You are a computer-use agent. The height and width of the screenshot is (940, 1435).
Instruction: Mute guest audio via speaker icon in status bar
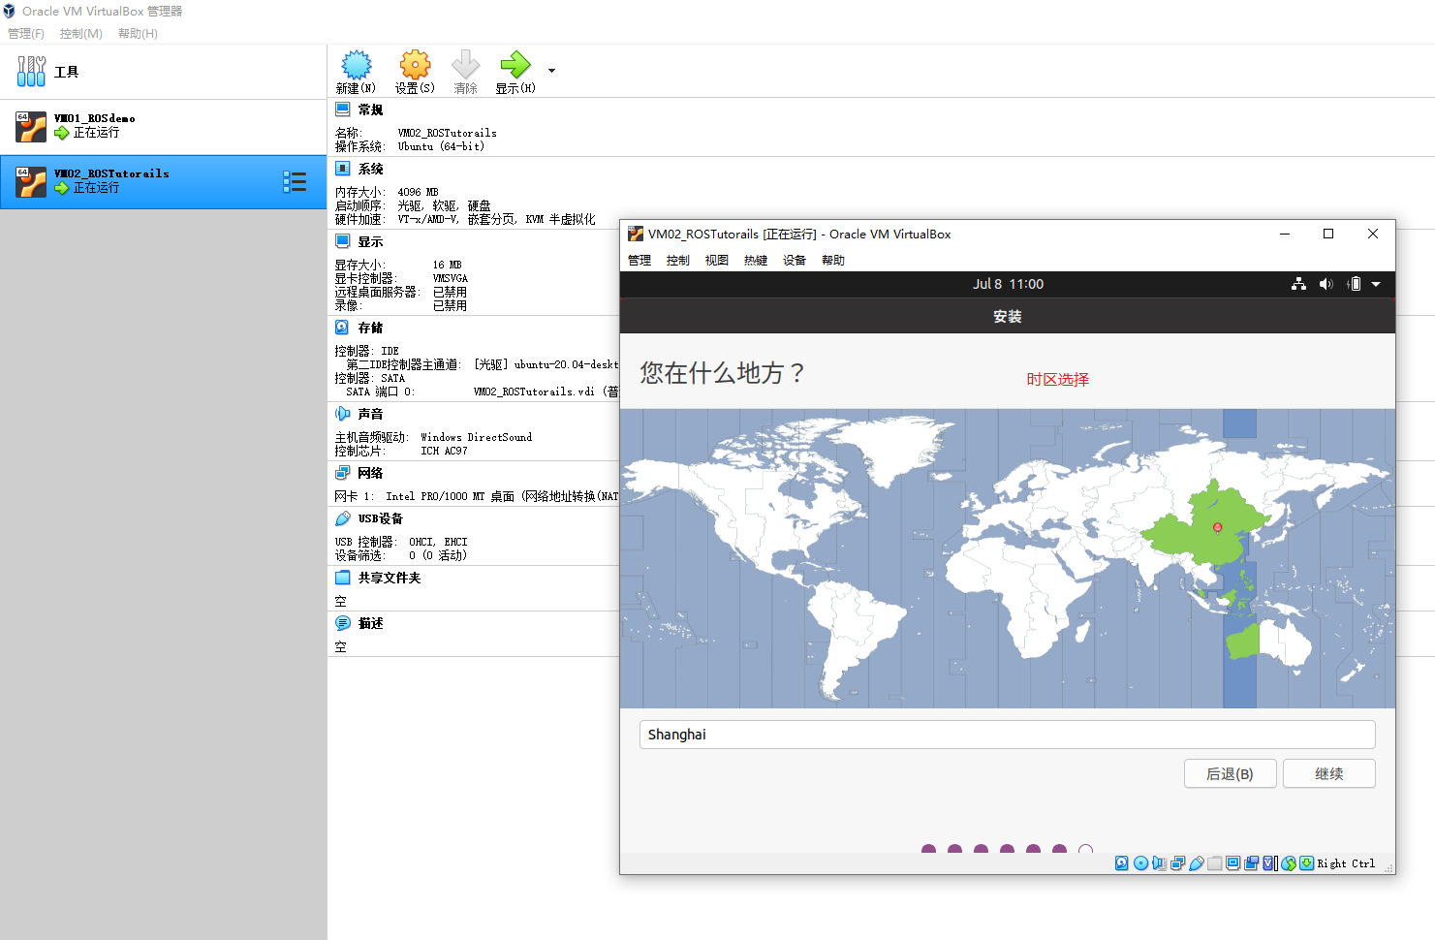1159,862
